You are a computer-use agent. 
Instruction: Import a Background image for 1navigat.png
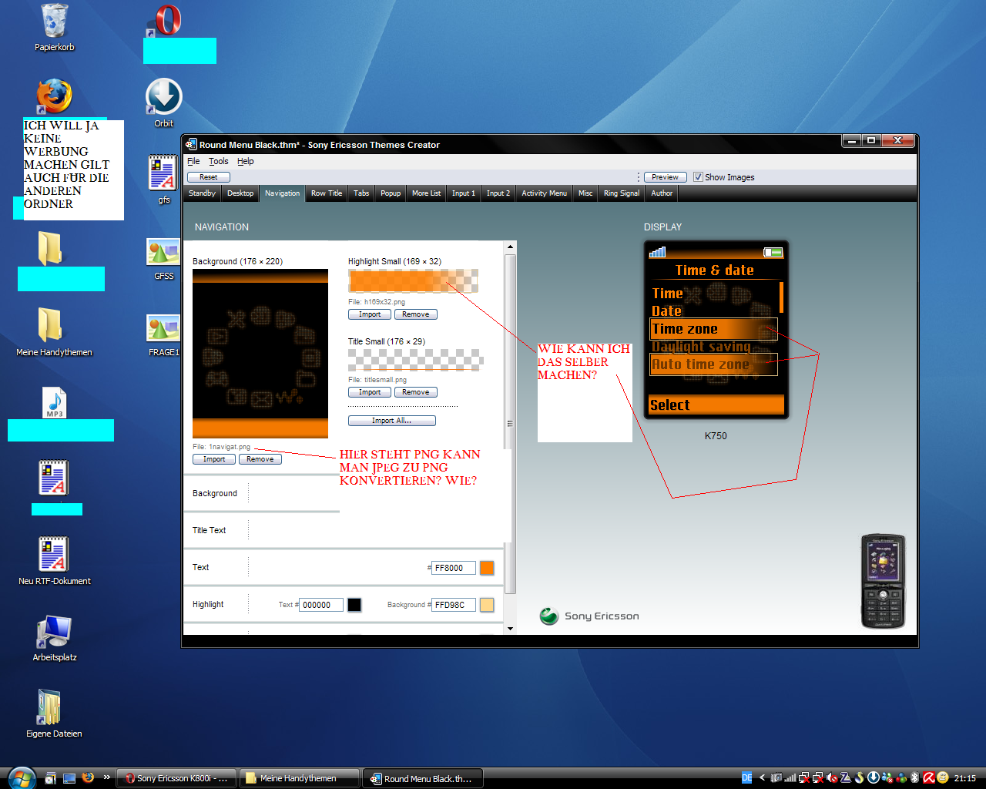(x=214, y=459)
